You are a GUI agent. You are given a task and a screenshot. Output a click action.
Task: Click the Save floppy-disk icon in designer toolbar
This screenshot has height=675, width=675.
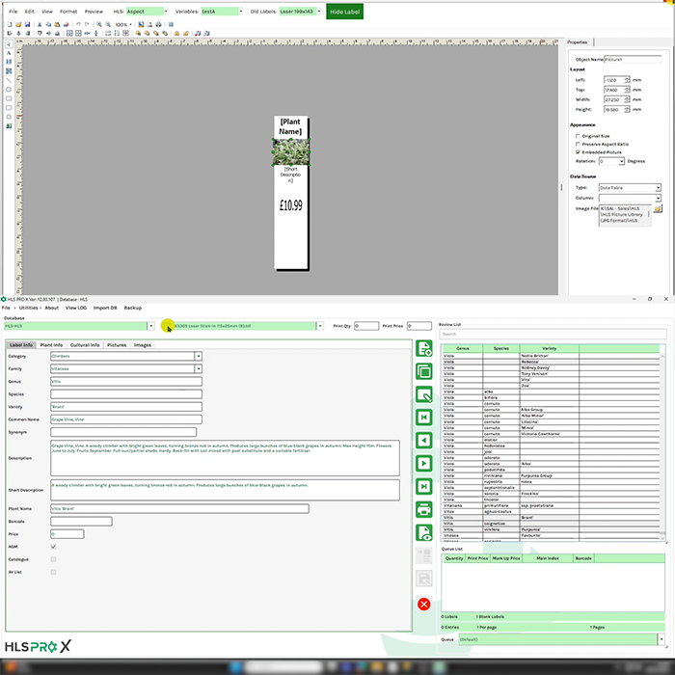click(28, 24)
